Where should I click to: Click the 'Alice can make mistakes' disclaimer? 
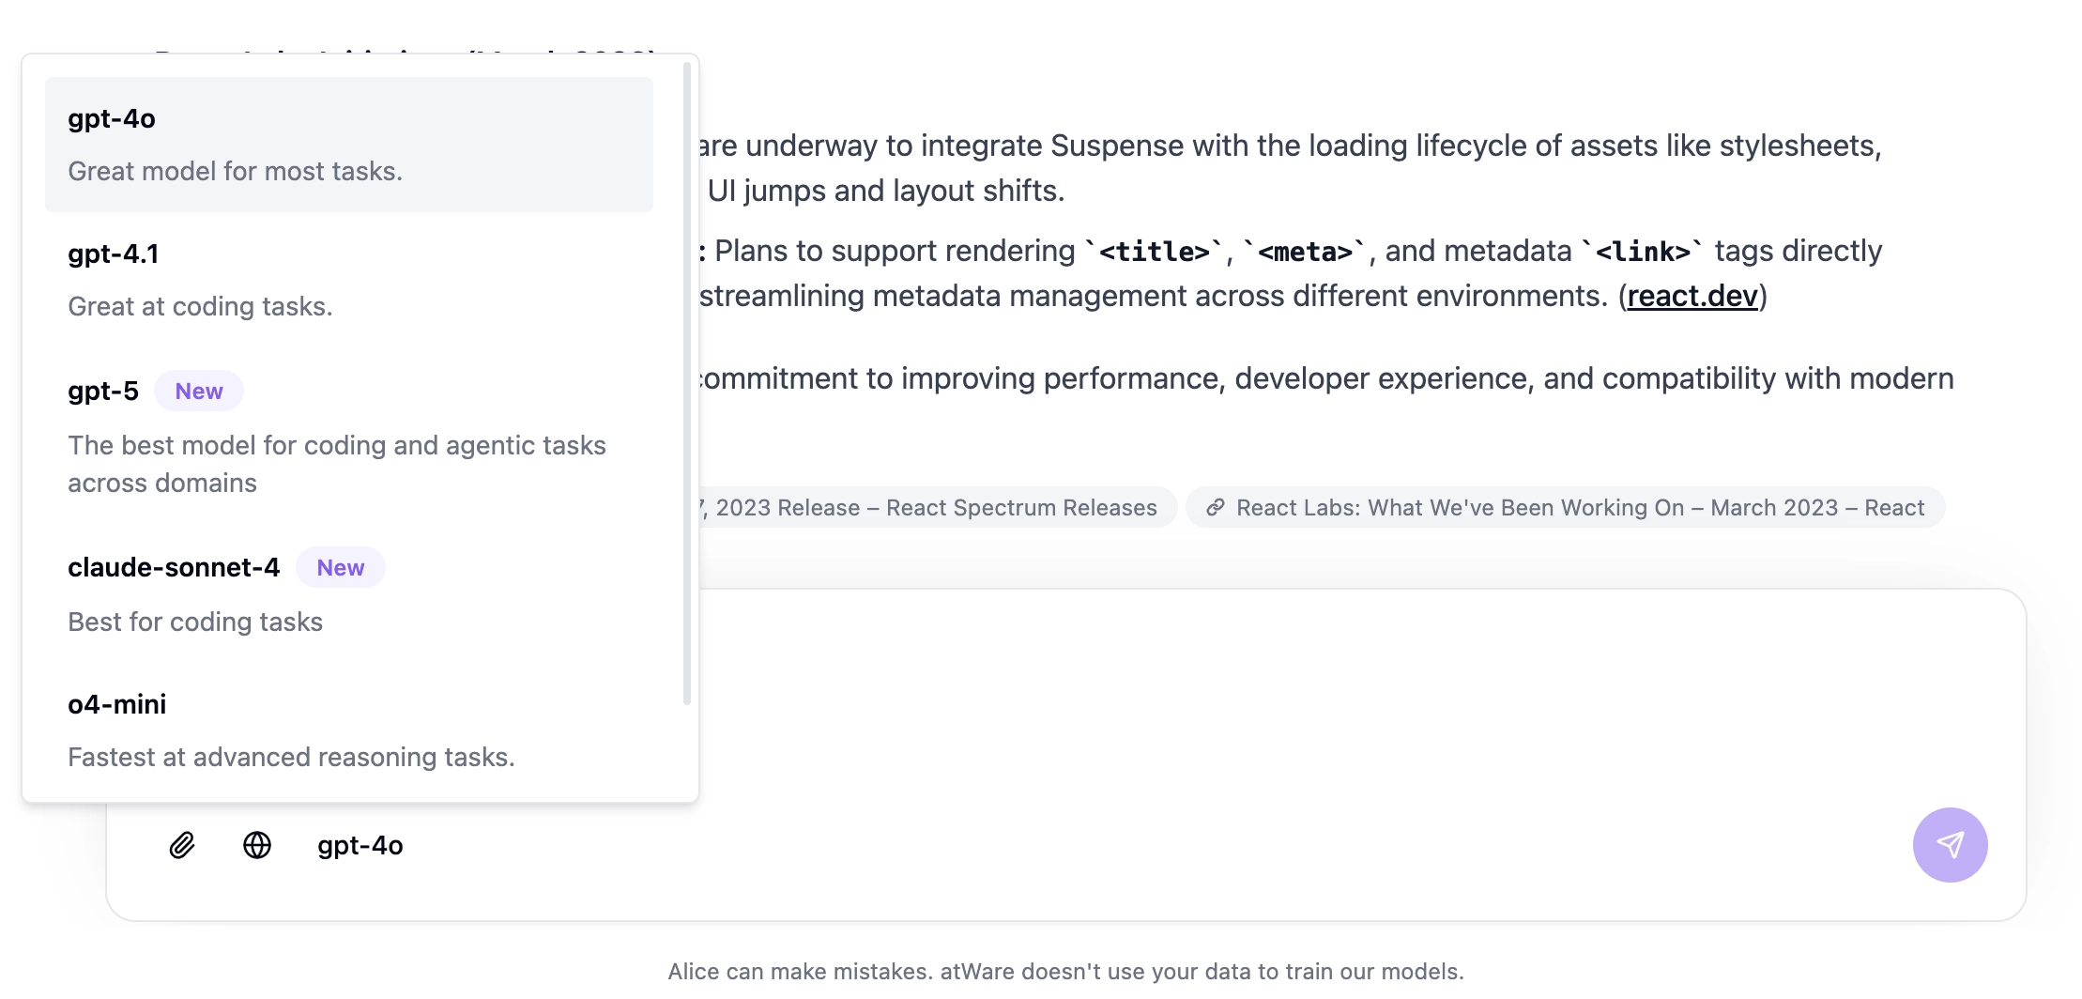click(1066, 971)
